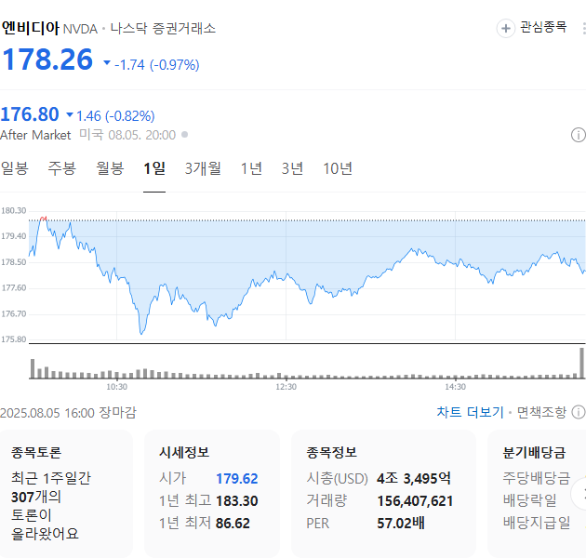
Task: Select the 1일 chart tab
Action: 154,168
